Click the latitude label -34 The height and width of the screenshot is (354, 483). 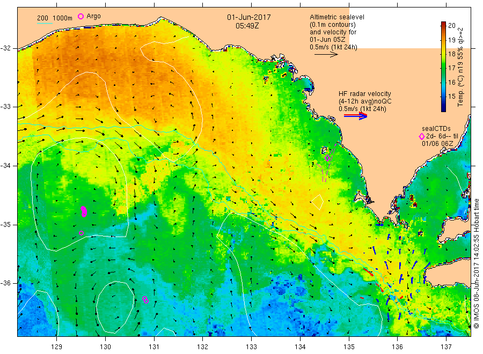pyautogui.click(x=5, y=166)
